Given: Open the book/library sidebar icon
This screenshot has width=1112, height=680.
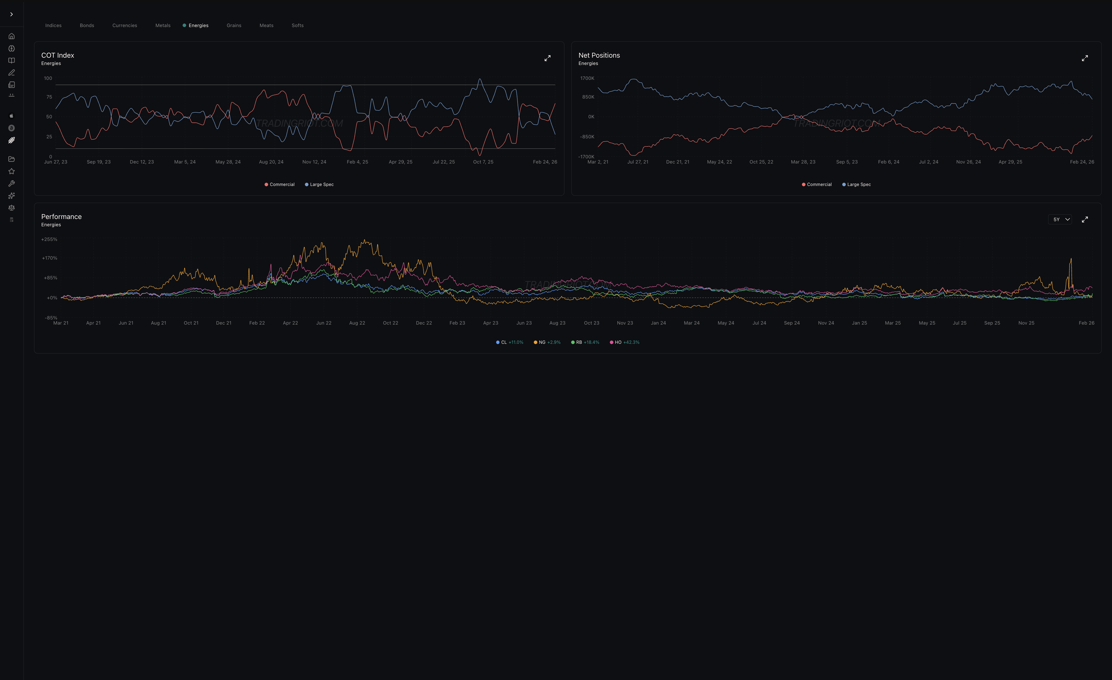Looking at the screenshot, I should [11, 60].
